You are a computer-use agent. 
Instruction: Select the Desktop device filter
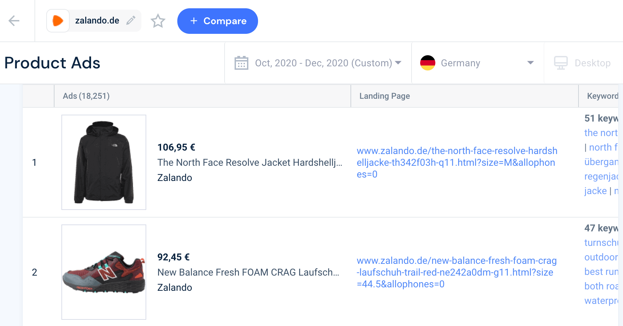pos(584,63)
